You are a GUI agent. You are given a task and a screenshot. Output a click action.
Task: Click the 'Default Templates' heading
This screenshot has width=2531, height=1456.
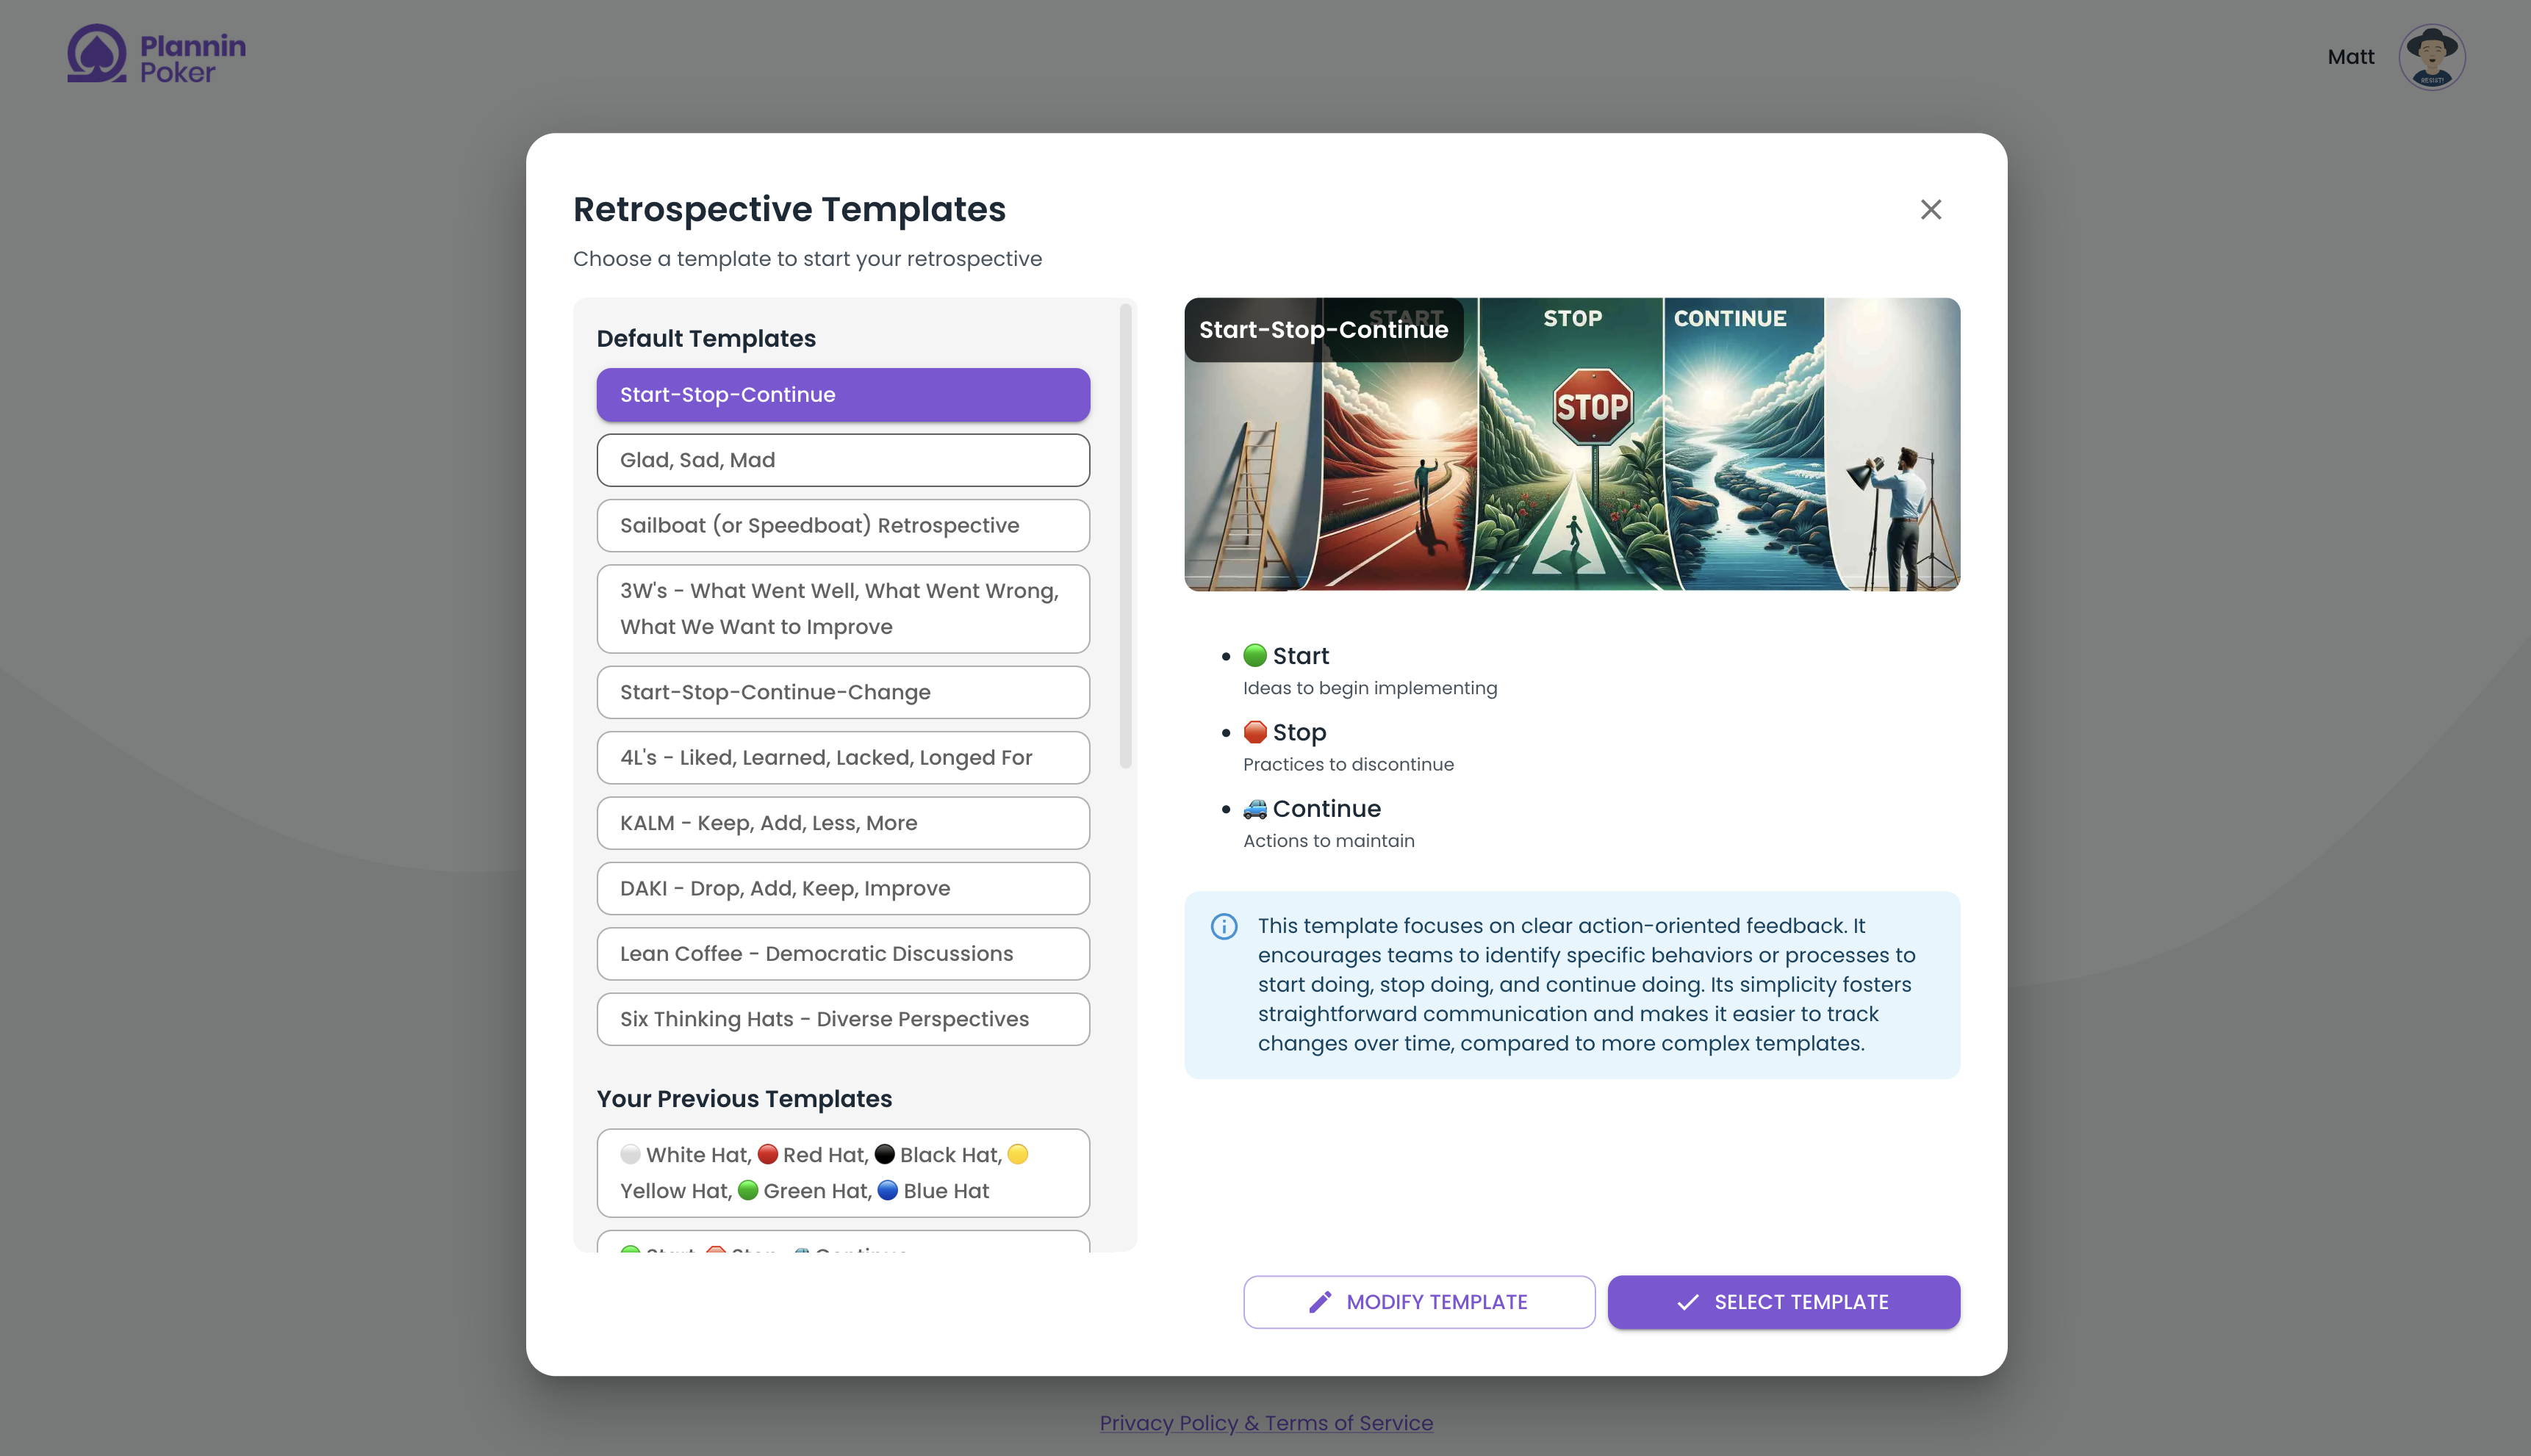click(x=706, y=339)
